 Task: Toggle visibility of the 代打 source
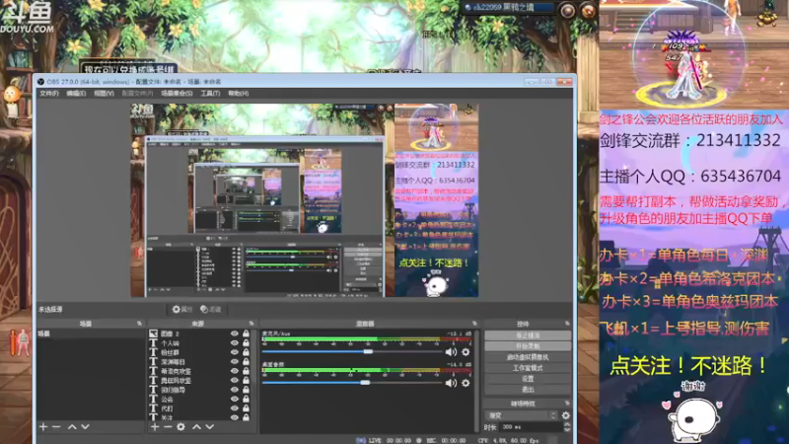235,408
